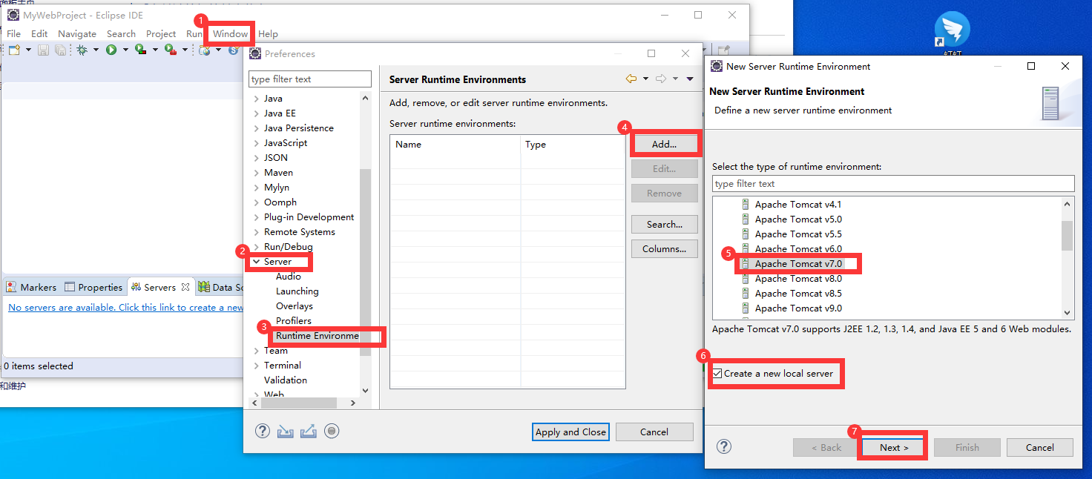Viewport: 1092px width, 479px height.
Task: Expand the Java tree node in Preferences
Action: tap(256, 99)
